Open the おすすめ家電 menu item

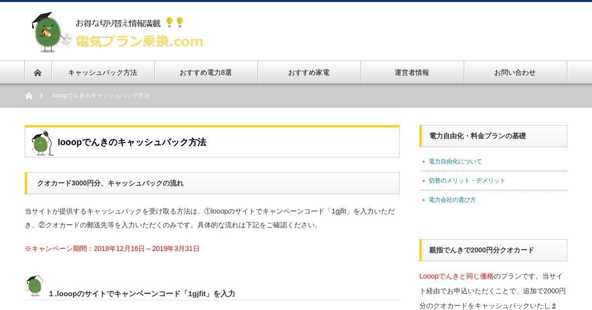pos(309,72)
